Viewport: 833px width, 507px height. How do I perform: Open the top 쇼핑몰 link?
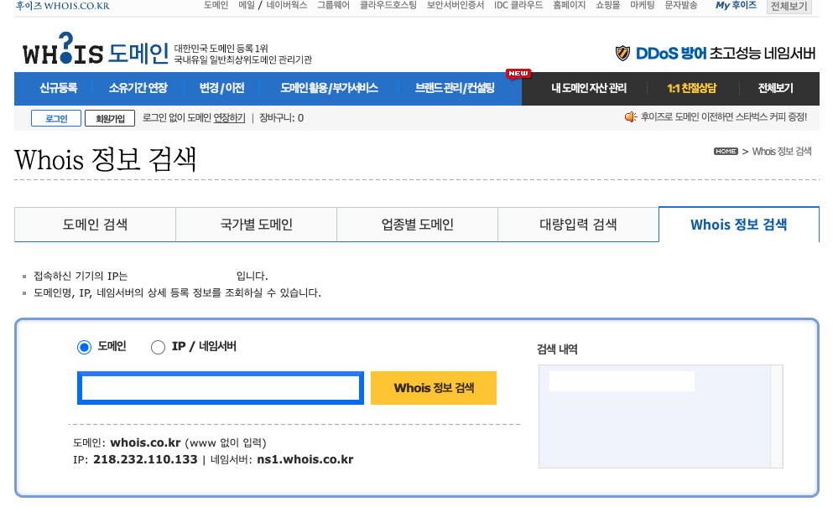(607, 5)
